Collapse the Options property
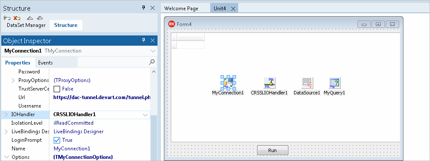430x161 pixels. tap(6, 157)
